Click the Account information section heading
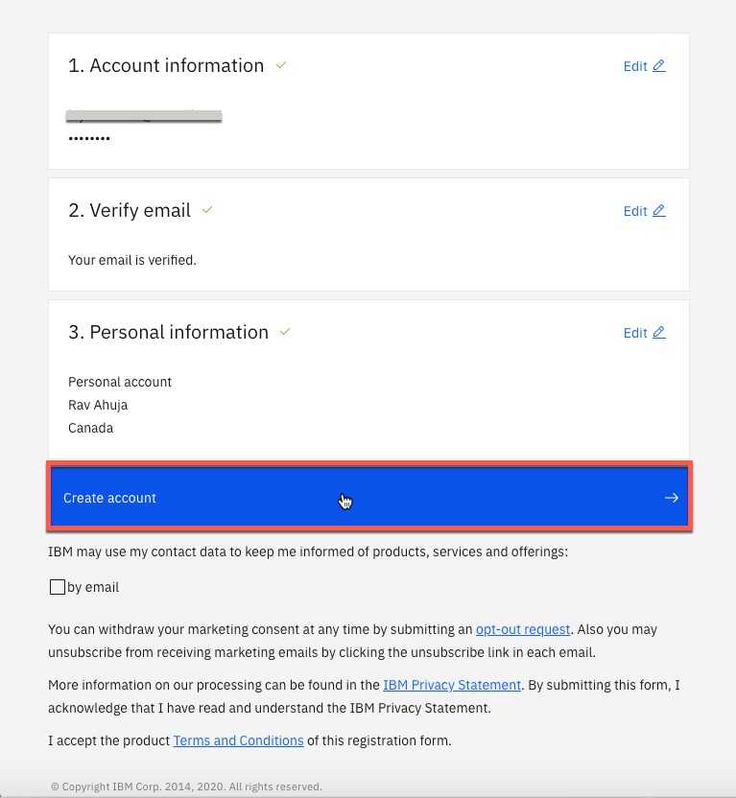736x798 pixels. 166,66
